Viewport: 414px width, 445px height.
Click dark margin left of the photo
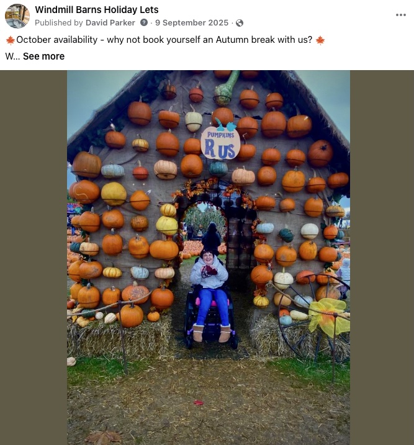tap(34, 258)
